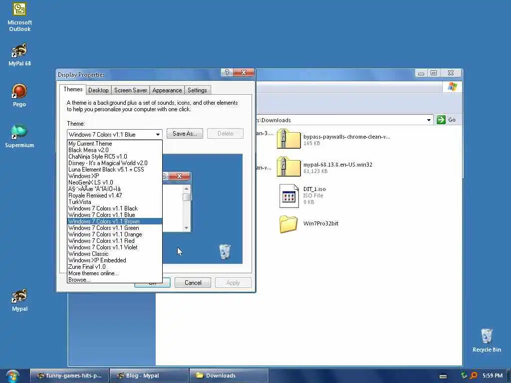Switch to Blog - Mypal taskbar button

click(149, 376)
